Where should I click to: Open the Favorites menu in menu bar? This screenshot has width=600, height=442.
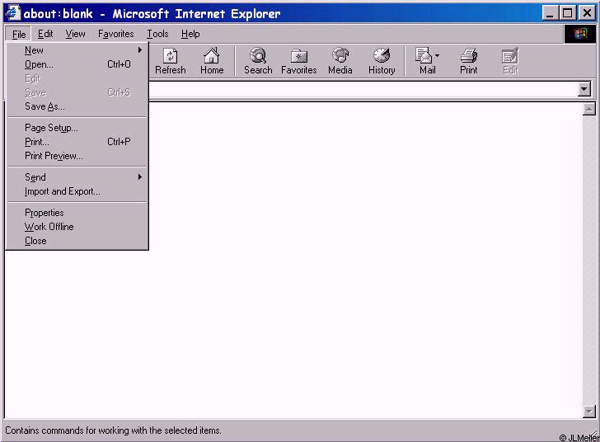116,34
